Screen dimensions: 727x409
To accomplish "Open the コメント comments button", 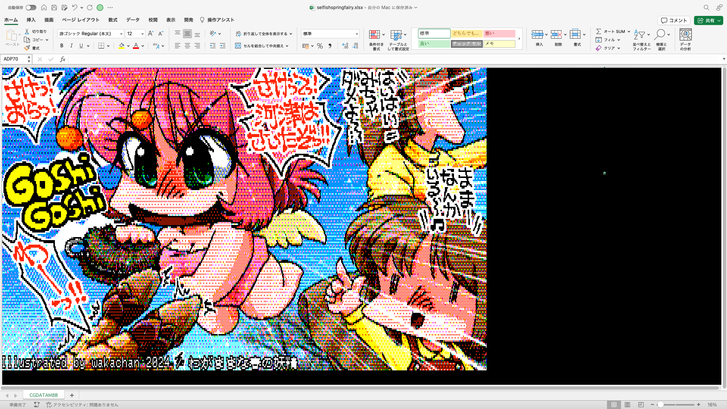I will 674,20.
